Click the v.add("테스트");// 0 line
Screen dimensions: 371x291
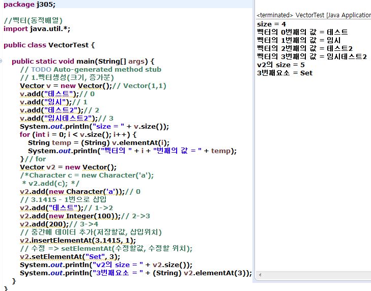pyautogui.click(x=58, y=94)
